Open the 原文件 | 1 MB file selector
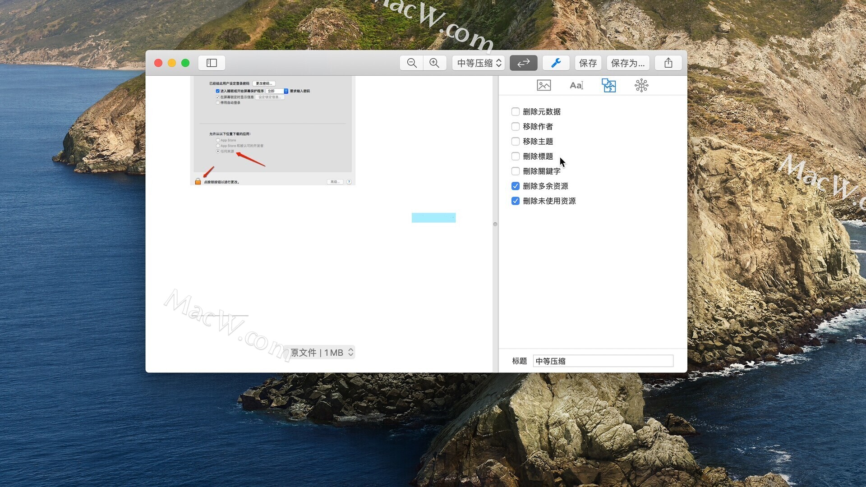 (x=321, y=353)
